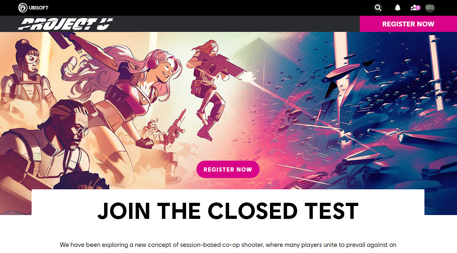Click the airborne soldier firing a rifle
The width and height of the screenshot is (457, 253).
coord(209,87)
